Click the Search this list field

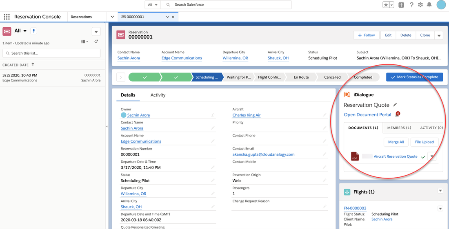click(51, 53)
